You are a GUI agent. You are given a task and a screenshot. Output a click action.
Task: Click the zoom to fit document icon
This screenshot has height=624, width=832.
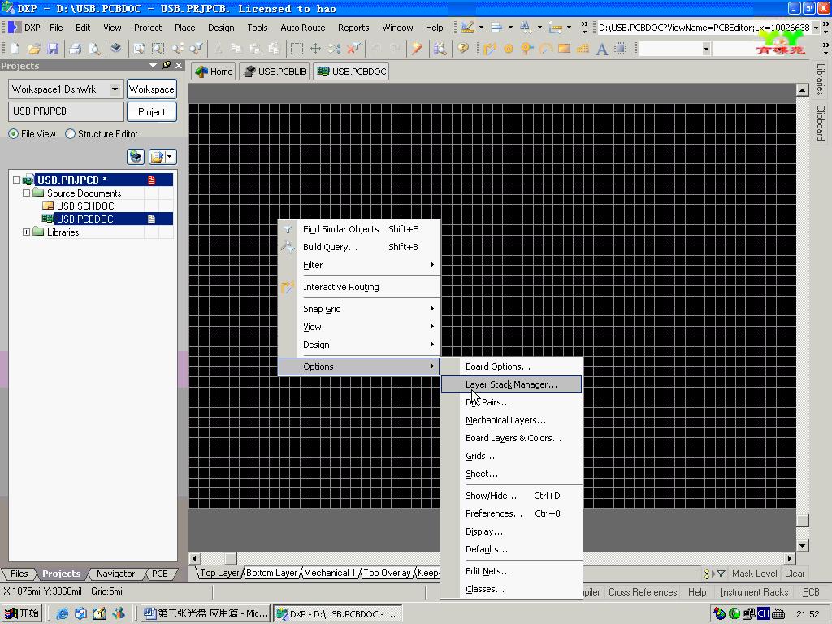tap(139, 49)
